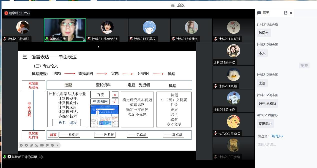This screenshot has height=168, width=317.
Task: Click the previous slide arrow in slideshow toolbar
Action: (21, 145)
